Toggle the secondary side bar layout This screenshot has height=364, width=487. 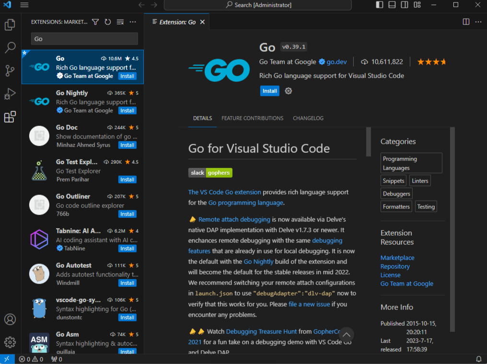405,5
